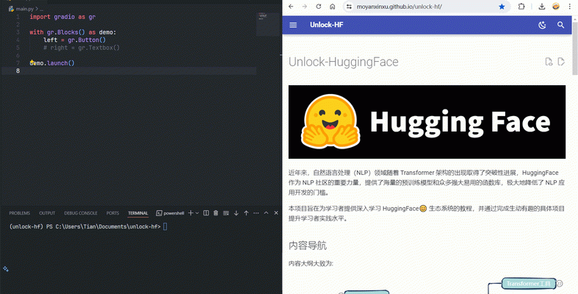Click the 内容导航 heading
Image resolution: width=578 pixels, height=294 pixels.
(308, 245)
